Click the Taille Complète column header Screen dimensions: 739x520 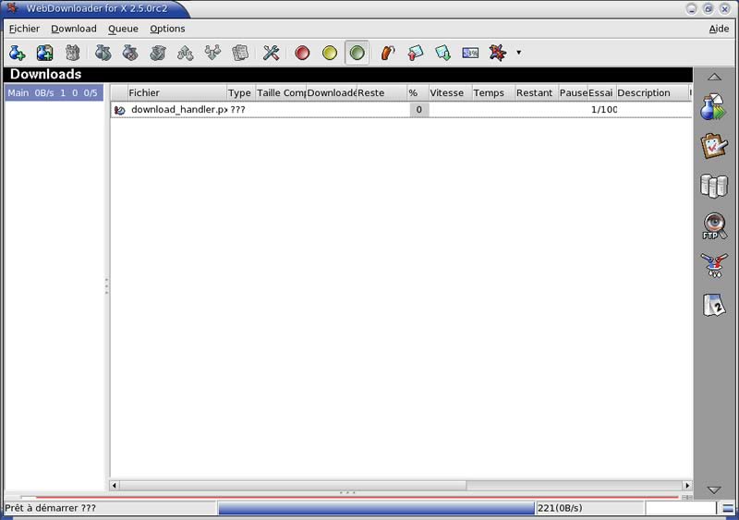(281, 93)
